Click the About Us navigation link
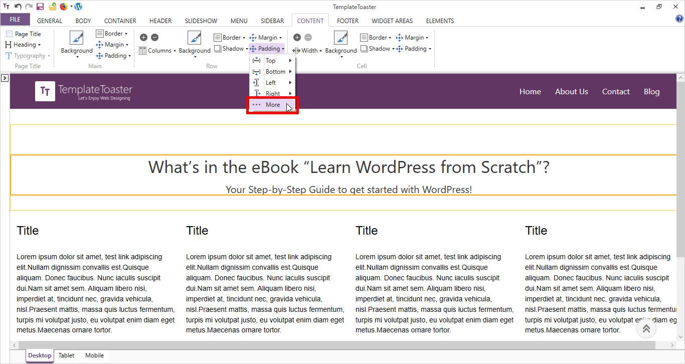Screen dimensions: 685x364 pos(571,91)
